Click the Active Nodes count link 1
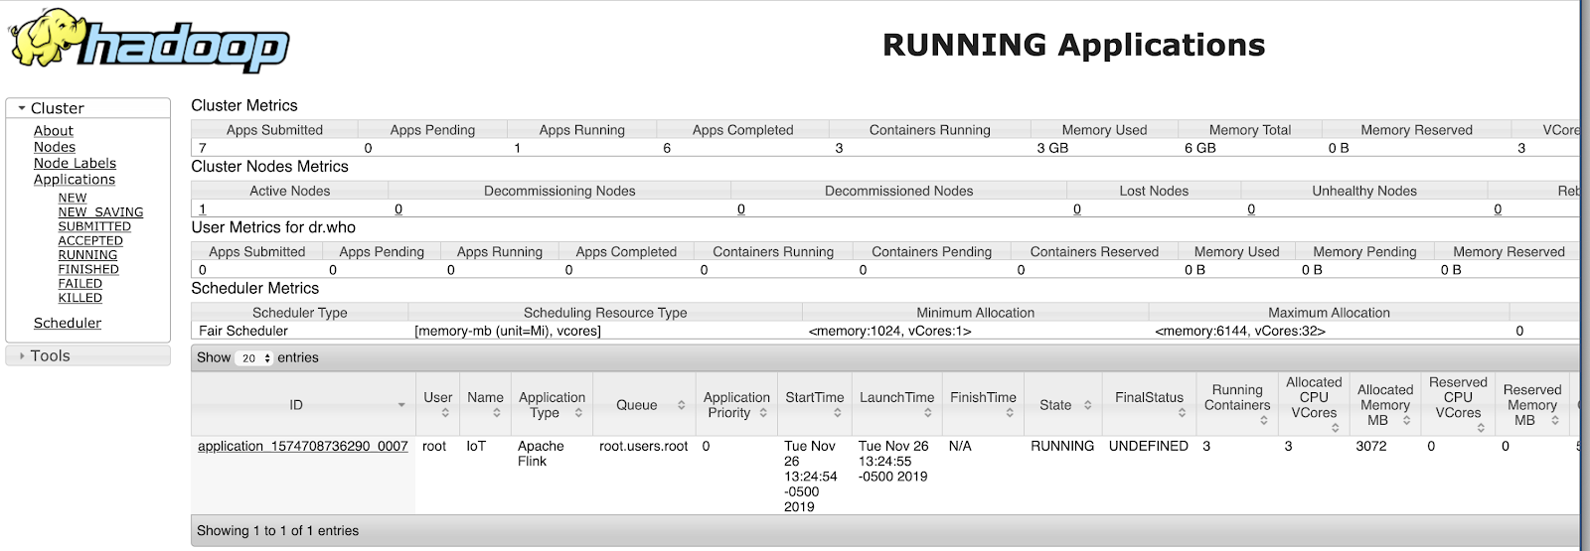This screenshot has width=1590, height=551. tap(203, 209)
